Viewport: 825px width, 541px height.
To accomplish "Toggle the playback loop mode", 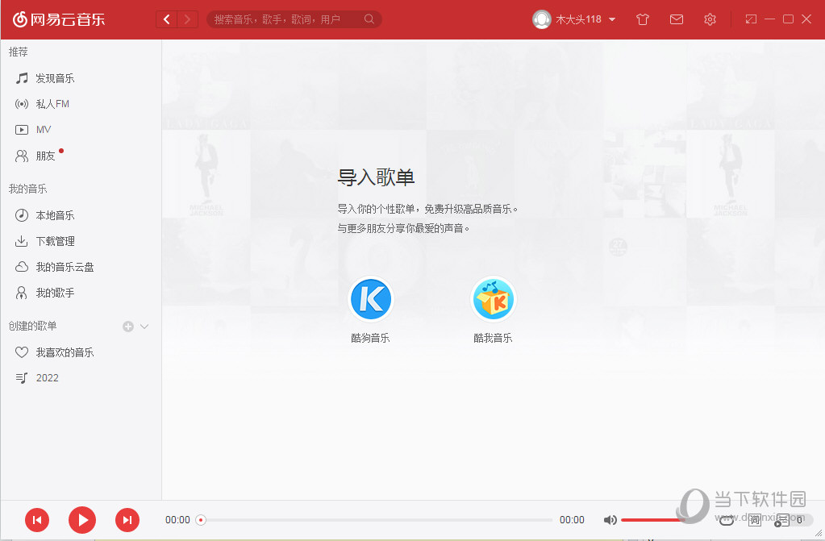I will 725,521.
